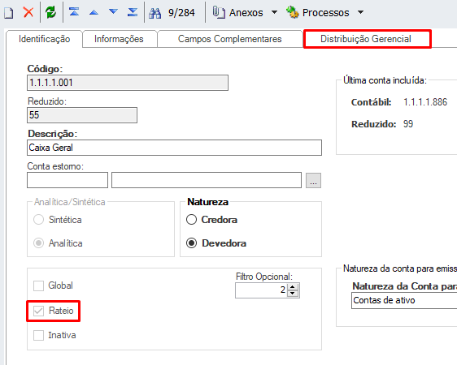
Task: Open the Contas de ativo combo box
Action: pos(404,300)
